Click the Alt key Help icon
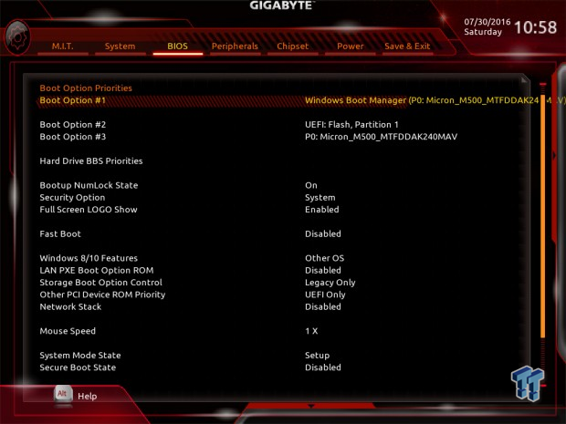This screenshot has height=424, width=566. (x=63, y=394)
